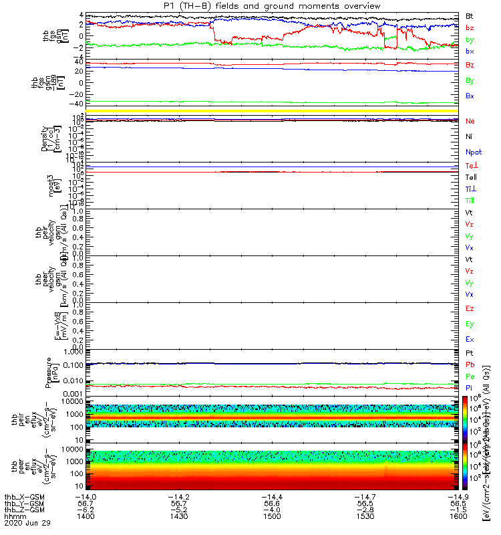Select red 'Vz' label of the peir velocity panel
This screenshot has height=535, width=501.
coord(469,224)
